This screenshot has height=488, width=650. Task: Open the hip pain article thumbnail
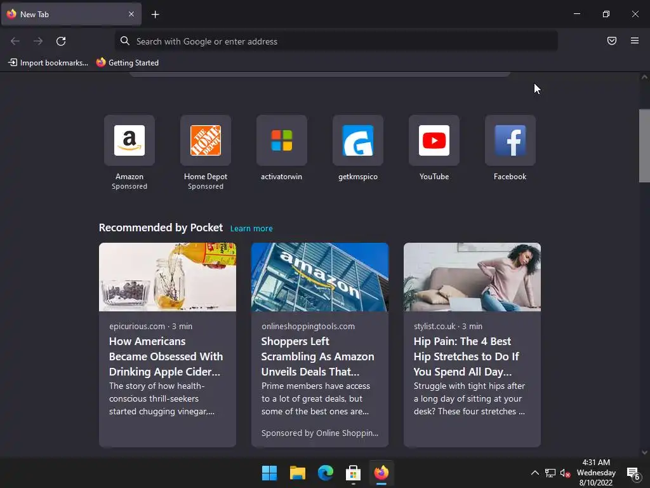(x=472, y=277)
